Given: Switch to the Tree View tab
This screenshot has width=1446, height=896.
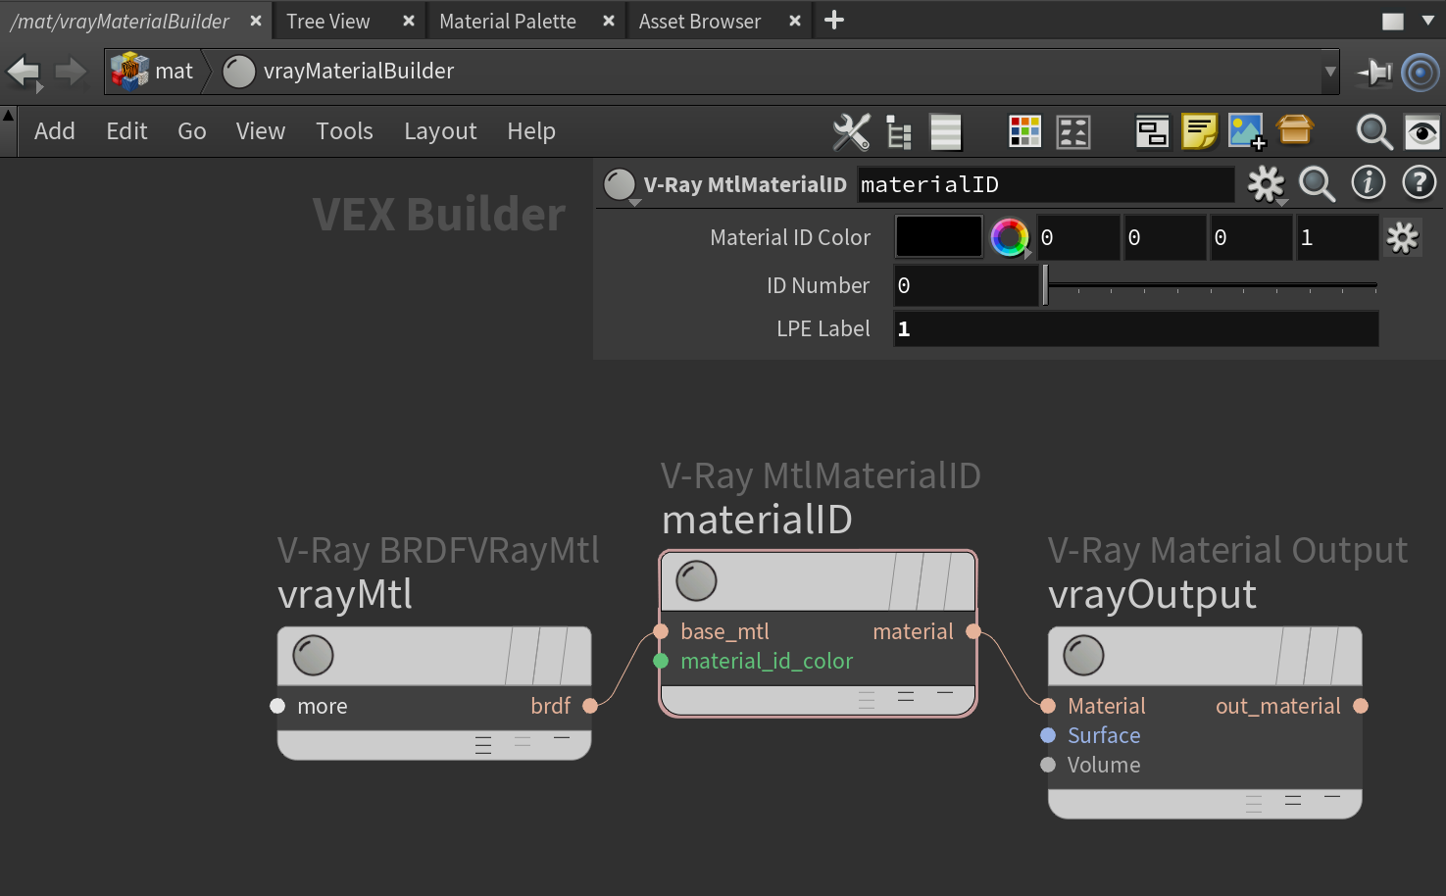Looking at the screenshot, I should click(x=328, y=21).
